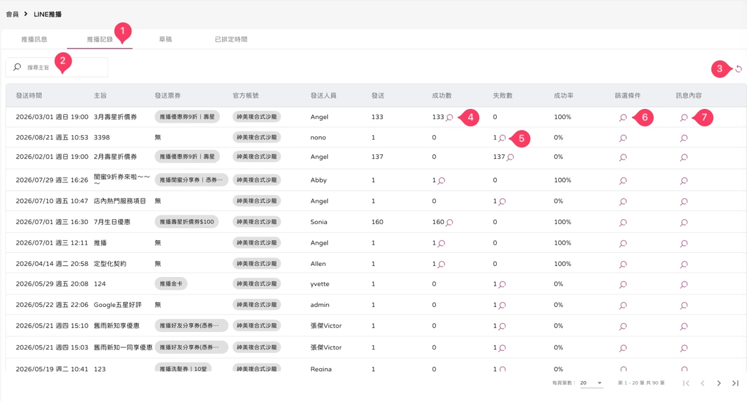Show success magnifier for 定型化契約
This screenshot has height=401, width=747.
[x=441, y=265]
